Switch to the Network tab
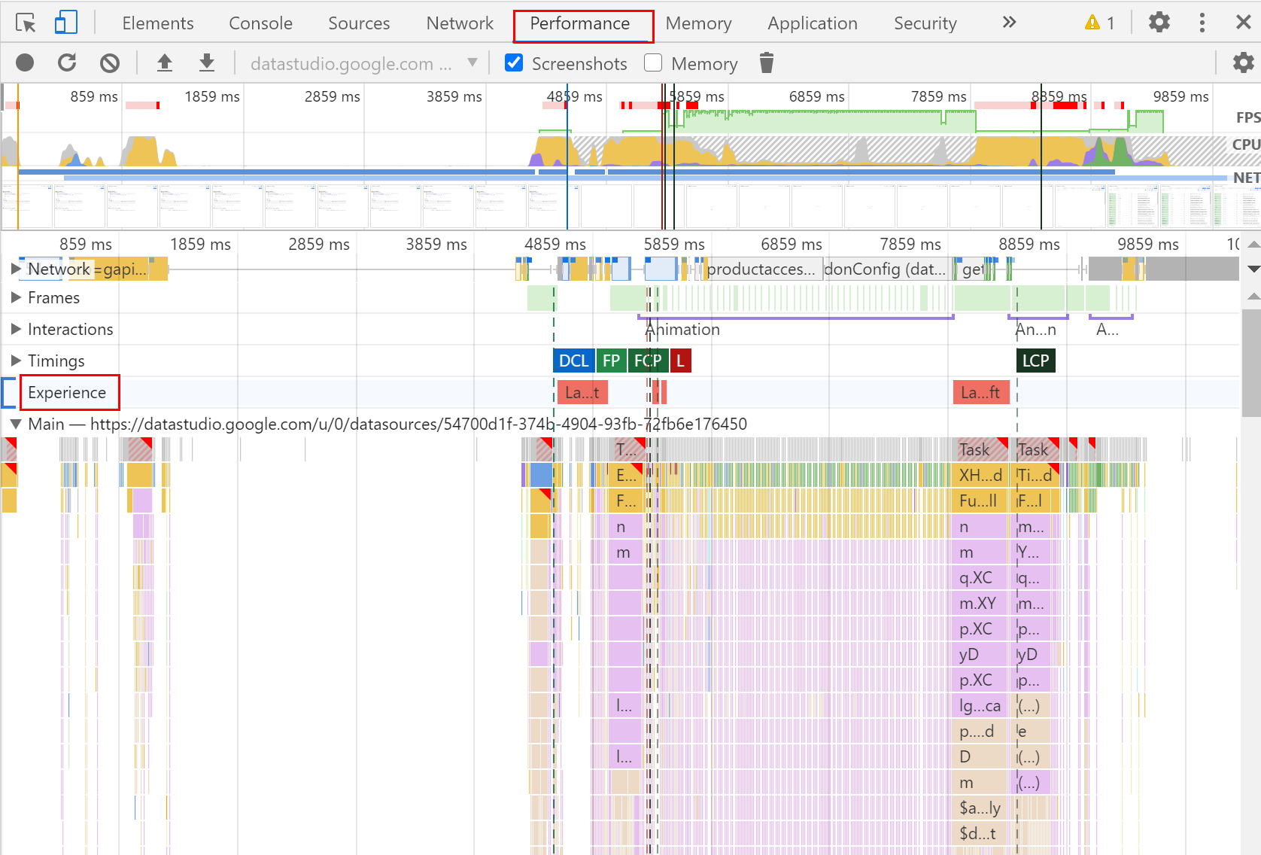Screen dimensions: 1261x855 [x=460, y=23]
